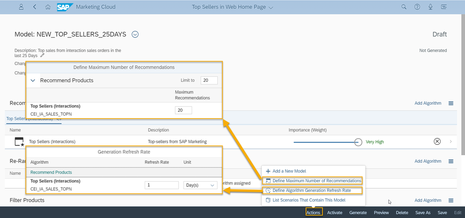Open hamburger menu beside Recommend Products Add Algorithm
465x218 pixels.
pos(451,103)
